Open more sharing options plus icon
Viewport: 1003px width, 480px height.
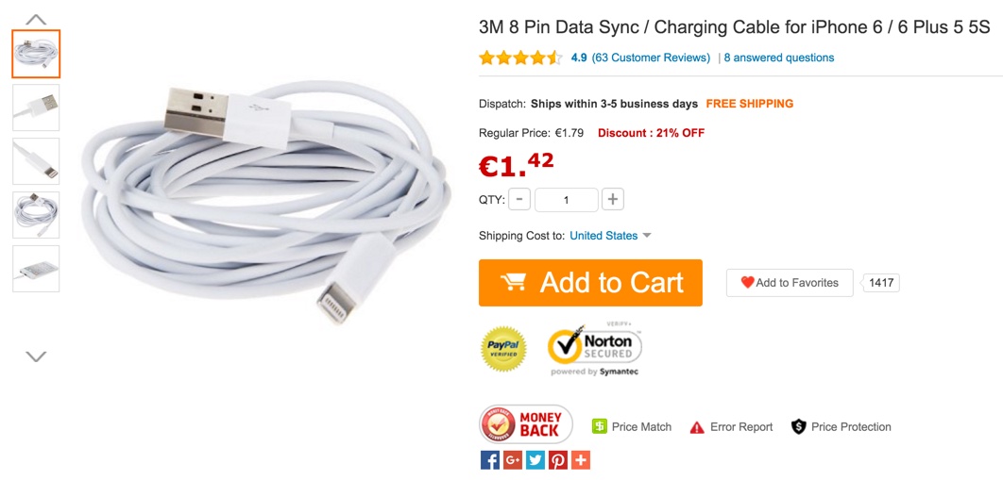coord(581,460)
